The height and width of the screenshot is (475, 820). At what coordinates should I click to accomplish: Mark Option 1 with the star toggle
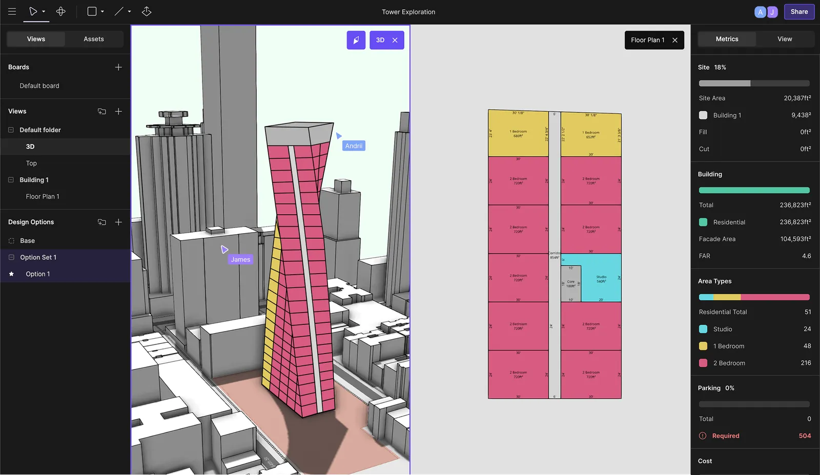(x=11, y=274)
